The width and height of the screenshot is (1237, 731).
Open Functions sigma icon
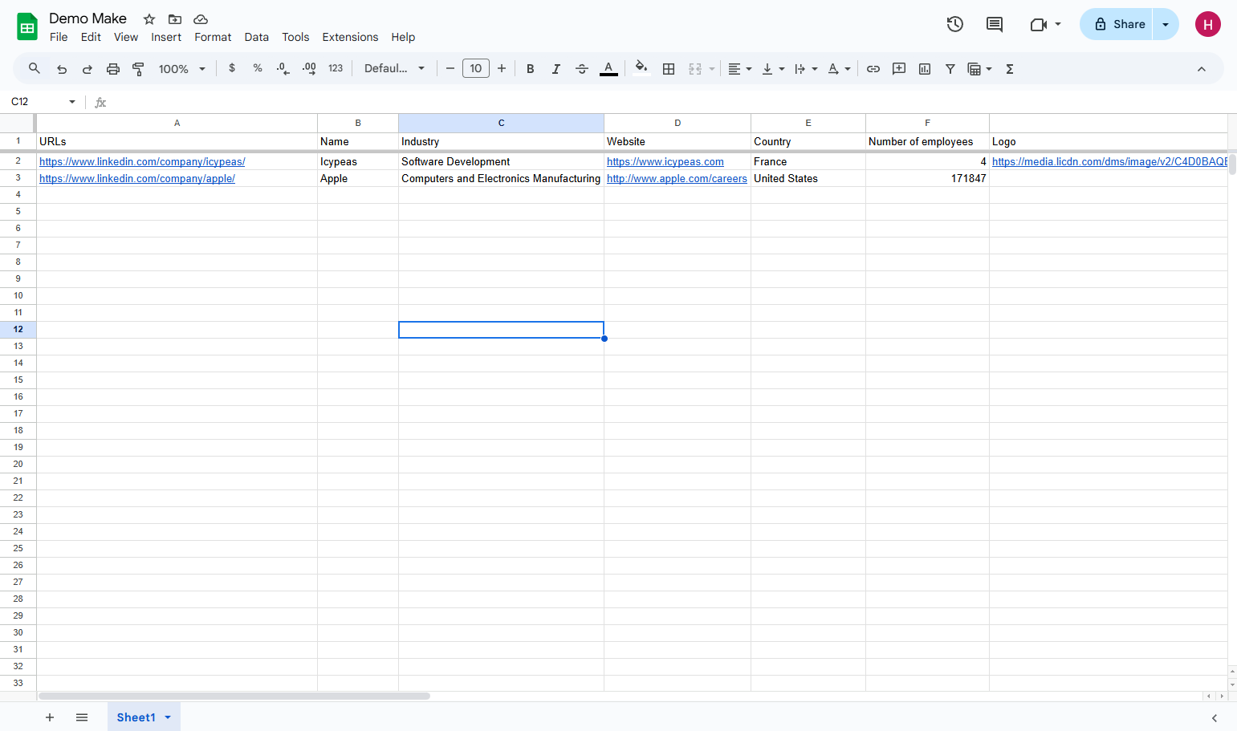coord(1010,69)
